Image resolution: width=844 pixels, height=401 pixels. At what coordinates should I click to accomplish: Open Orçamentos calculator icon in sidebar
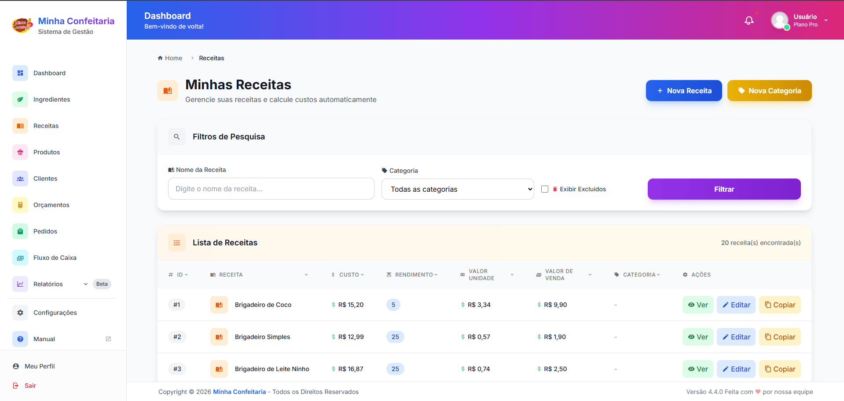pyautogui.click(x=20, y=205)
